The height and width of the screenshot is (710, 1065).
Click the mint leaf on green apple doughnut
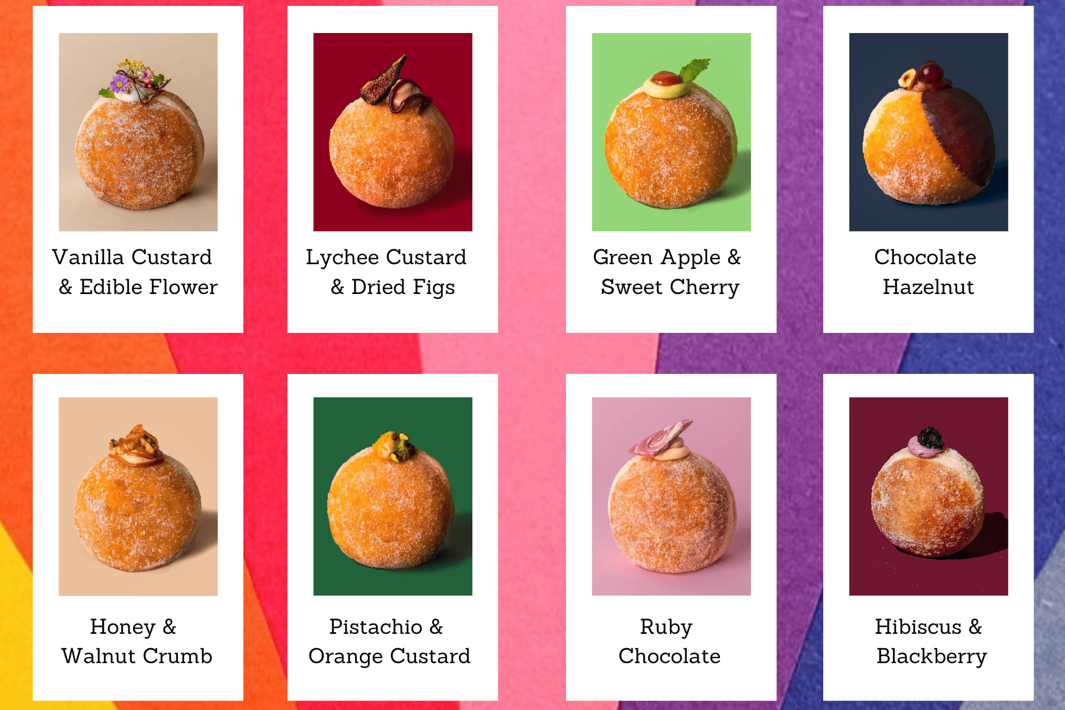coord(695,70)
